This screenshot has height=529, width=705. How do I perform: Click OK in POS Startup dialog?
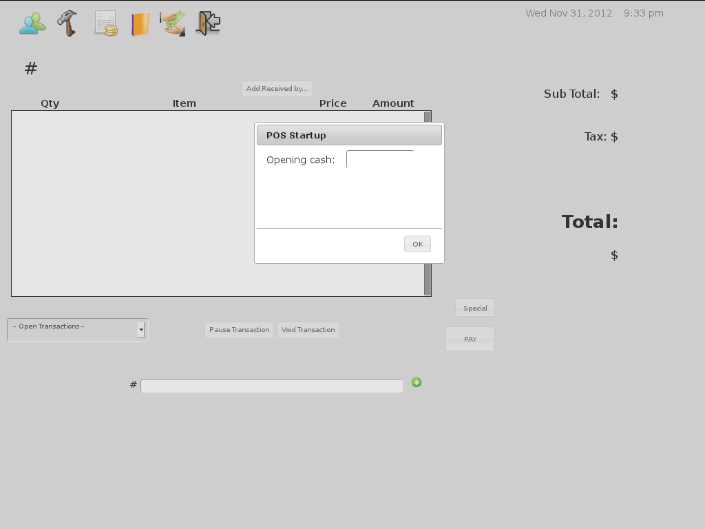(417, 244)
